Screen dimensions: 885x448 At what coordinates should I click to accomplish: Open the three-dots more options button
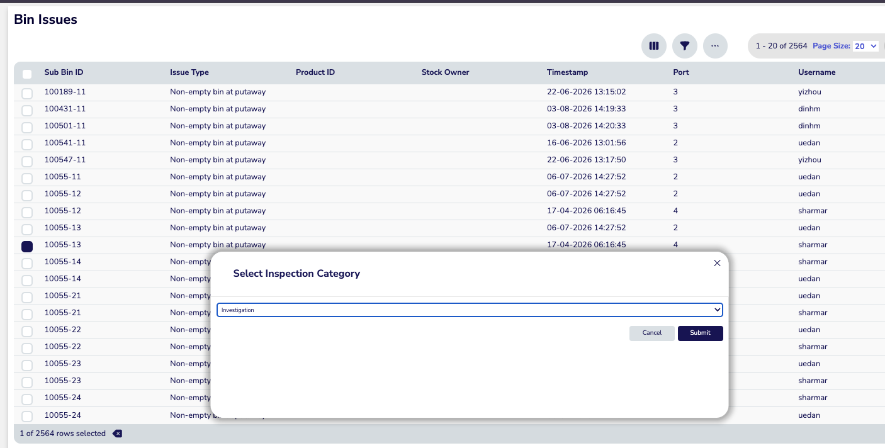tap(715, 46)
